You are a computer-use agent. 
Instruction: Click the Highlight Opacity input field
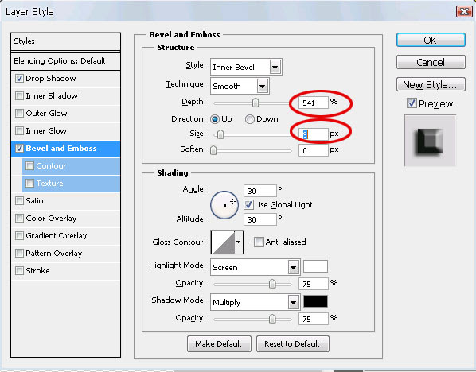314,284
